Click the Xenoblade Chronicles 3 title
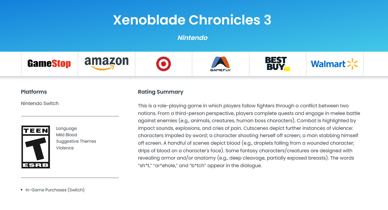 tap(192, 20)
